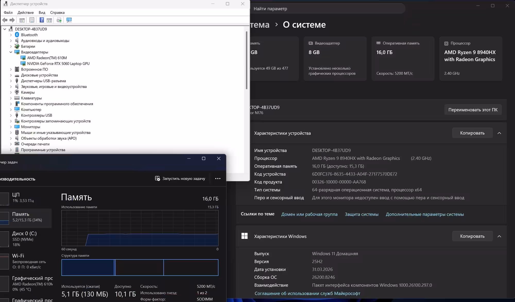Select the Программные устройства tree row

(x=43, y=150)
